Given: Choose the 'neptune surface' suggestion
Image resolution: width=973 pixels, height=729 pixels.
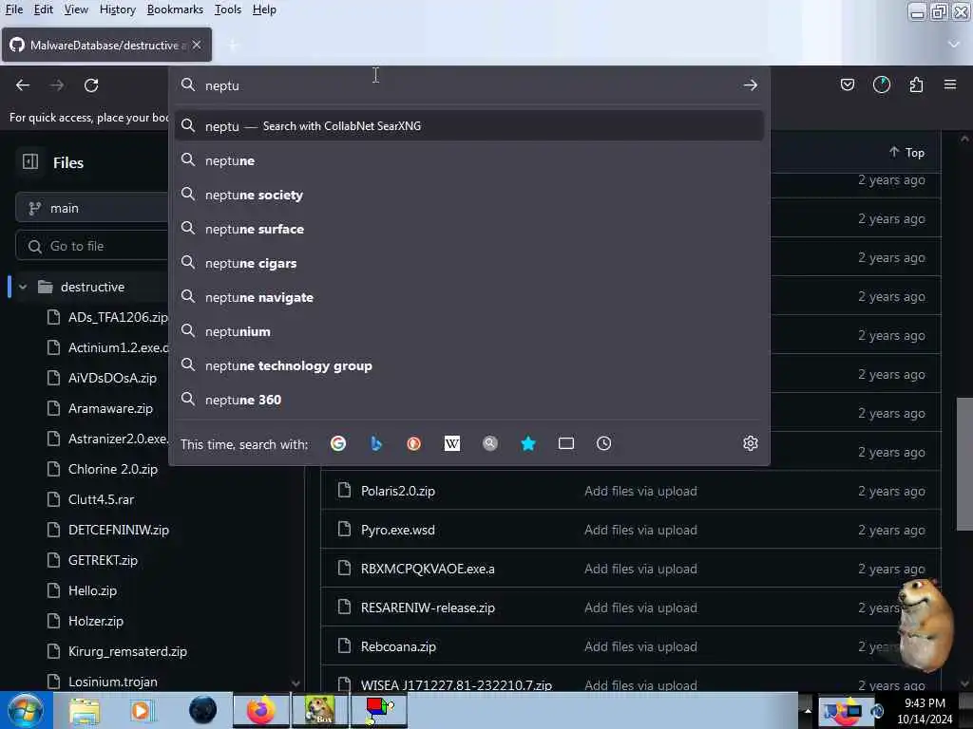Looking at the screenshot, I should pos(469,229).
